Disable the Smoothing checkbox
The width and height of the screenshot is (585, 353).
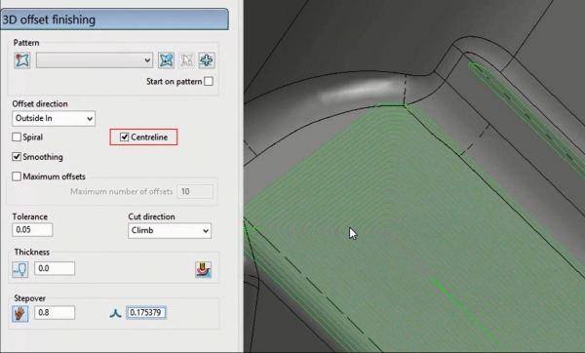coord(17,157)
